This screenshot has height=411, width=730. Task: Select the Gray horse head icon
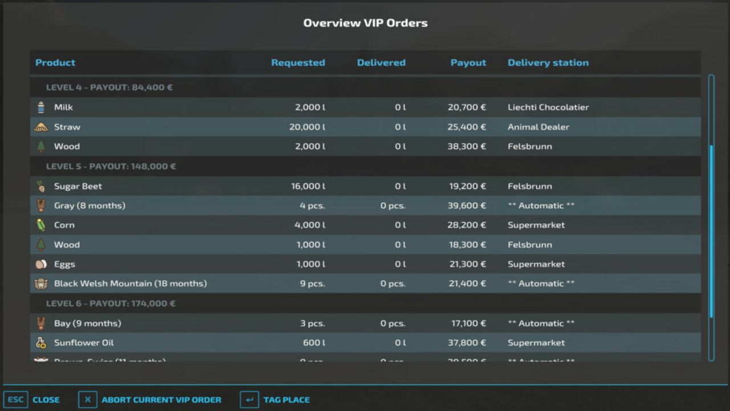point(40,205)
